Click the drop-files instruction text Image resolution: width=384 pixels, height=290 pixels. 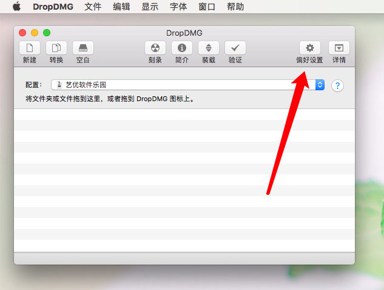pos(110,99)
